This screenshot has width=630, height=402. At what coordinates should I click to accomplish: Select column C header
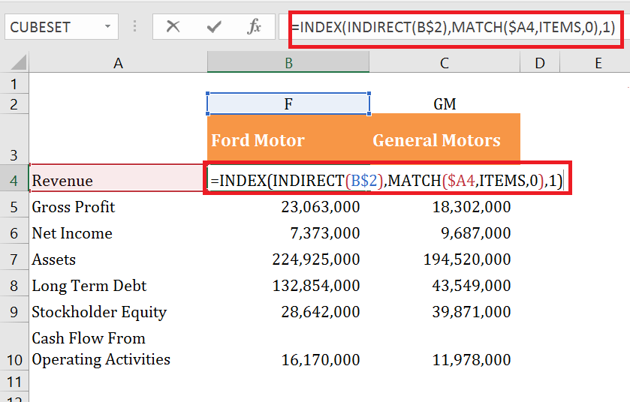445,63
